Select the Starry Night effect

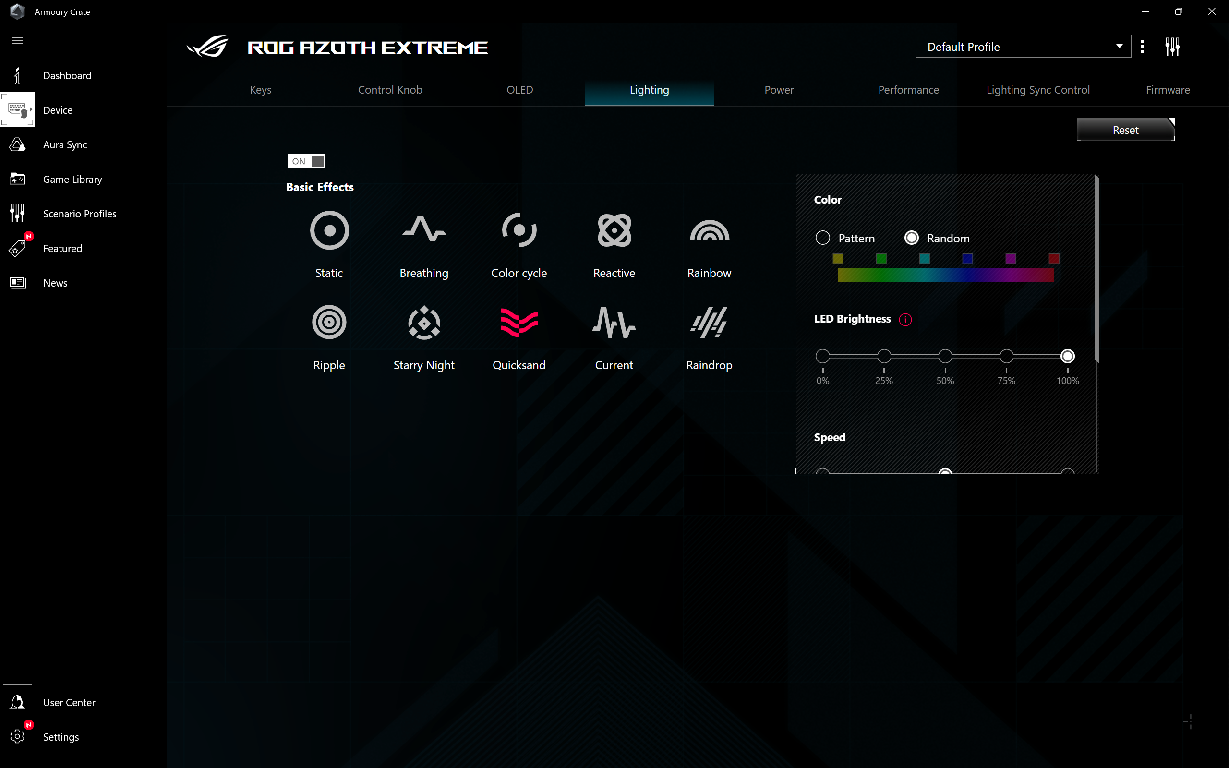pos(423,323)
